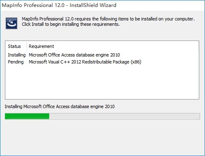The width and height of the screenshot is (205, 156).
Task: Select the Requirement column header
Action: pos(41,46)
